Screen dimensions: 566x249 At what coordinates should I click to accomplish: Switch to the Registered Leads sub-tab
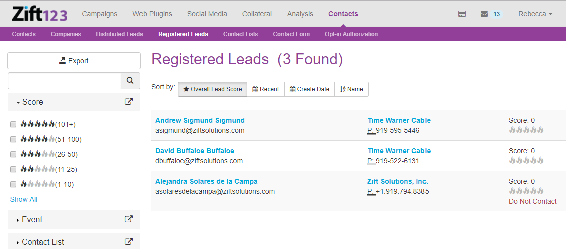[x=183, y=34]
